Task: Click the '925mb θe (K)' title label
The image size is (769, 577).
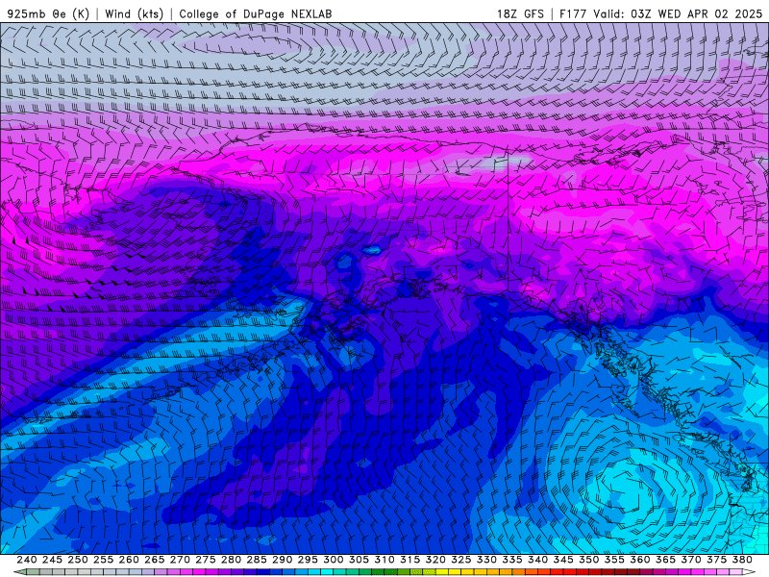Action: (x=48, y=13)
